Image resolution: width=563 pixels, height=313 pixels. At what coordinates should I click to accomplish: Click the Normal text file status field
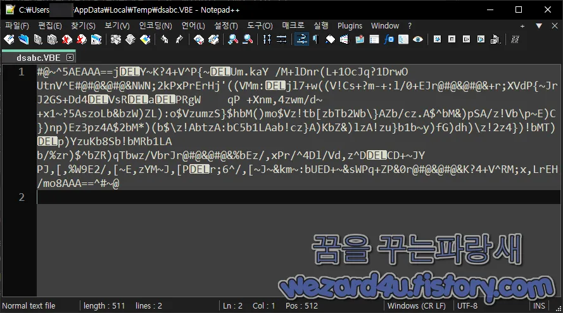(x=28, y=306)
